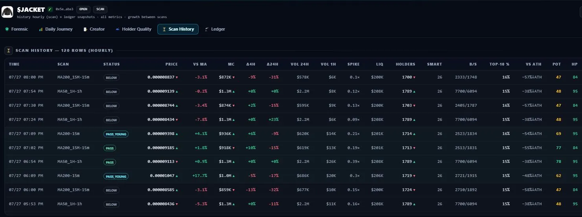Click the HOLDERS column header
The image size is (582, 217).
tap(405, 64)
